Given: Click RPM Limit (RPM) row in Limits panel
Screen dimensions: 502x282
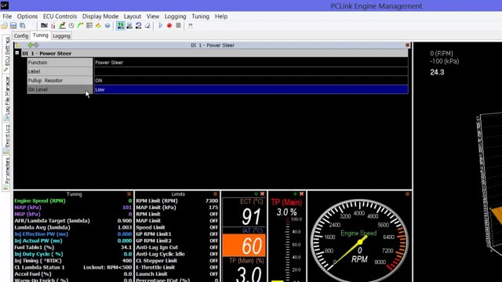Looking at the screenshot, I should (x=176, y=201).
